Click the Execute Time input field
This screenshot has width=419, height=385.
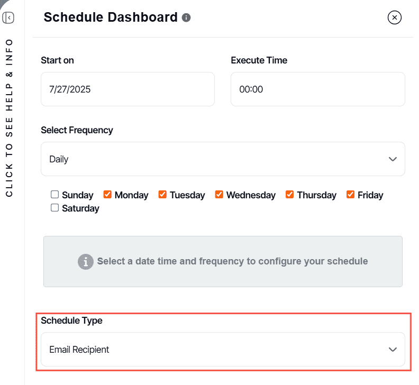[317, 89]
